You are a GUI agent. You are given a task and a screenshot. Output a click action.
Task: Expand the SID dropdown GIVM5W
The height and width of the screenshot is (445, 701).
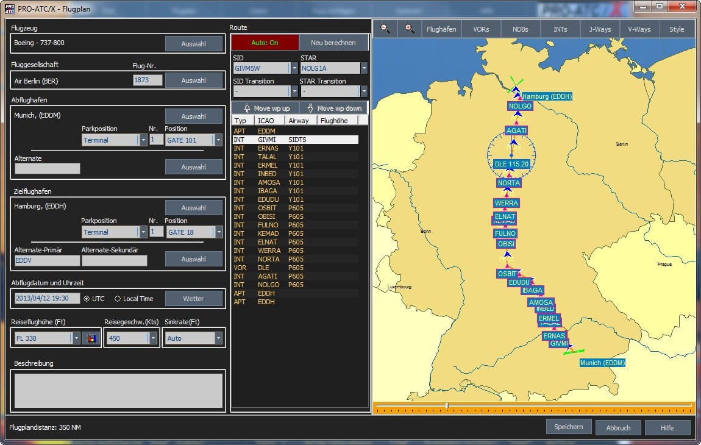(294, 69)
